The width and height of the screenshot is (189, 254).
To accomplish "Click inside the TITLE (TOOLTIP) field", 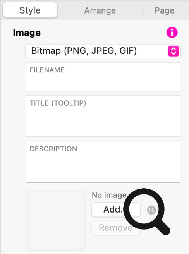I will (x=103, y=116).
